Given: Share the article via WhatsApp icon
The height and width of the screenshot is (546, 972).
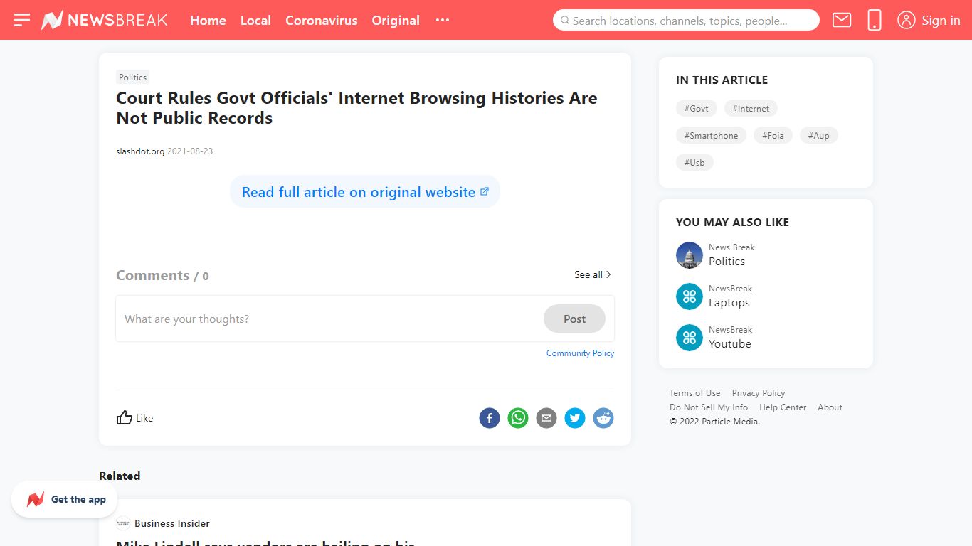Looking at the screenshot, I should coord(518,418).
